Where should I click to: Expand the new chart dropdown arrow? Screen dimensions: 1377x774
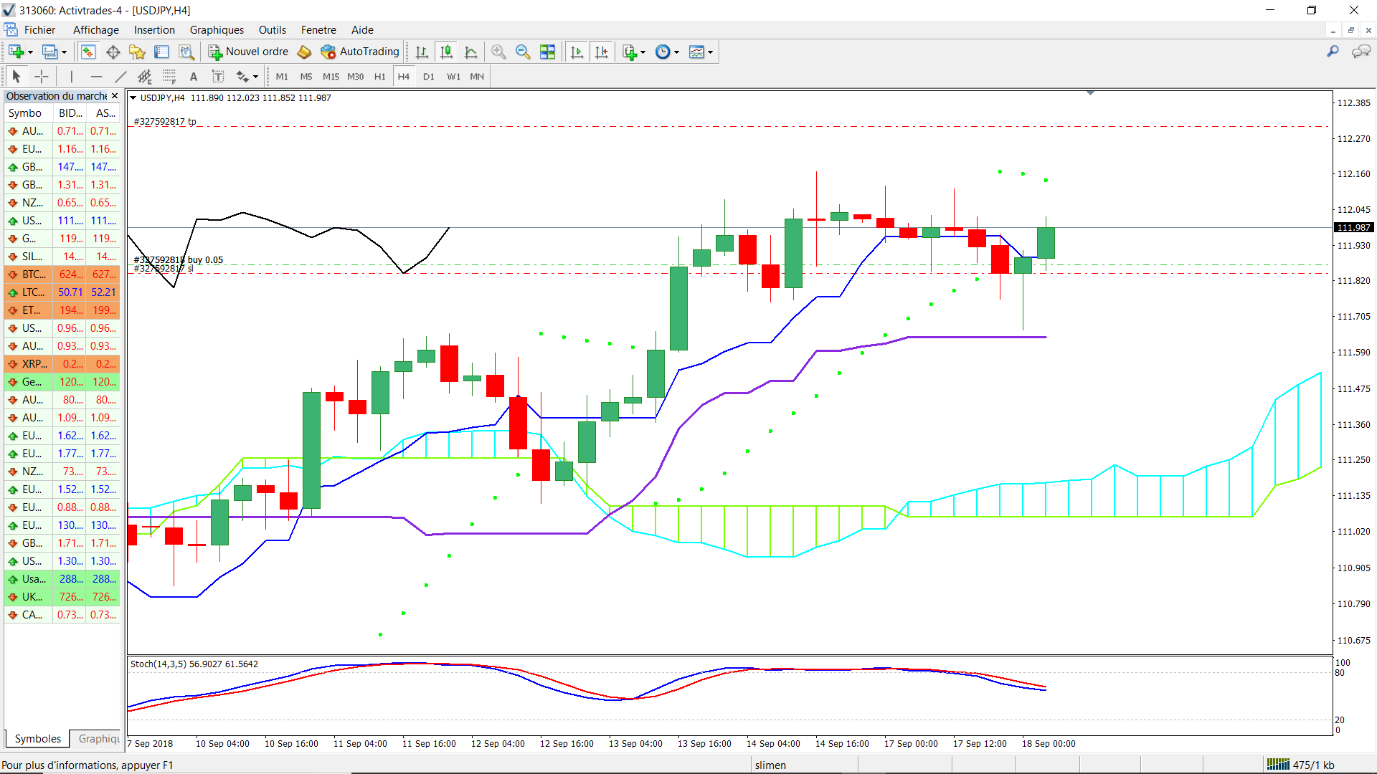[30, 52]
